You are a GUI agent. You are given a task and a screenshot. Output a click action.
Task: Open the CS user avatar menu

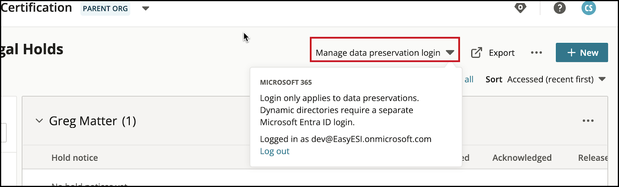[x=588, y=8]
